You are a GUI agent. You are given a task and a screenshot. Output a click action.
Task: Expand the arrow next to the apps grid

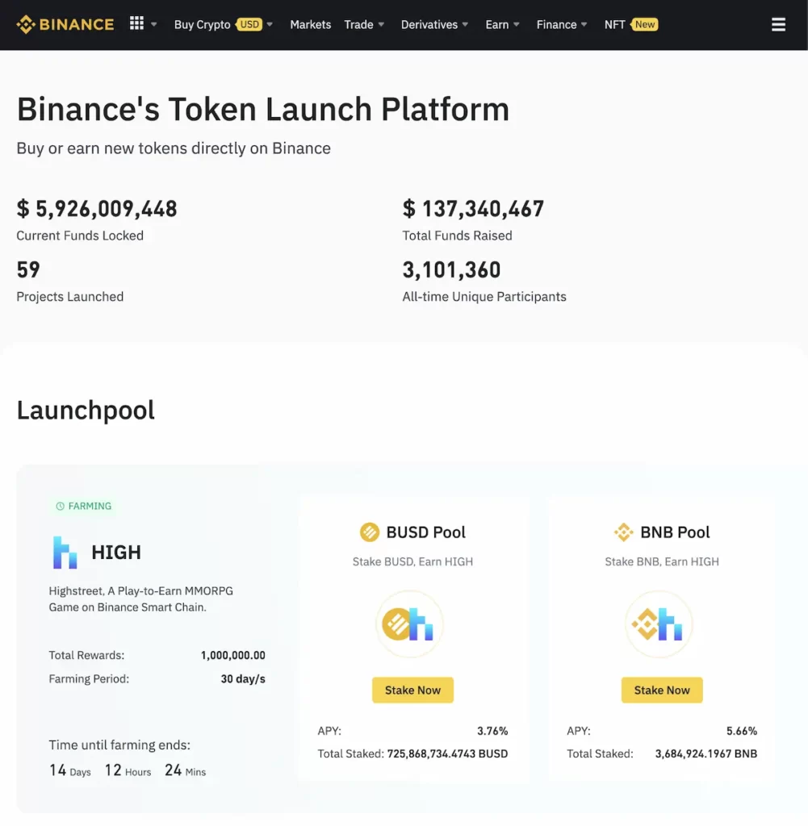click(x=154, y=24)
